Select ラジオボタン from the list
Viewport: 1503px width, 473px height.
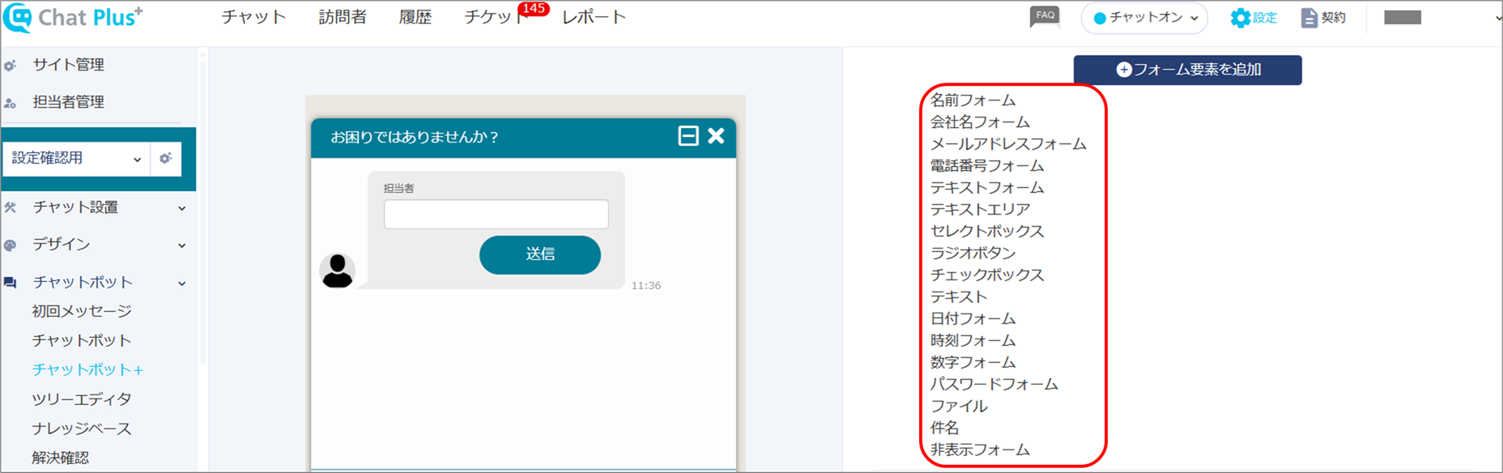[973, 254]
